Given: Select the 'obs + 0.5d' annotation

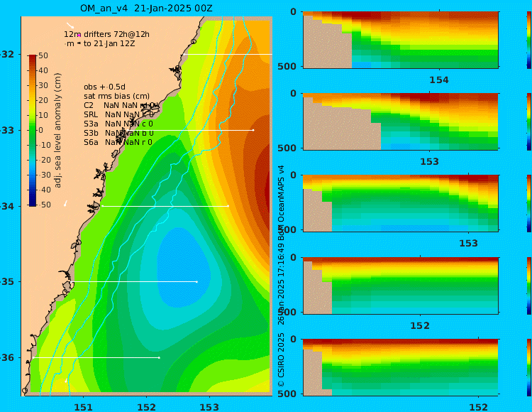Looking at the screenshot, I should tap(104, 87).
